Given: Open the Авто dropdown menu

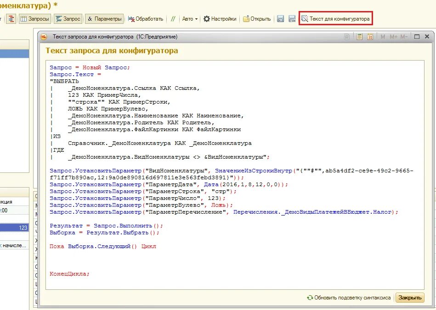Looking at the screenshot, I should [x=190, y=19].
